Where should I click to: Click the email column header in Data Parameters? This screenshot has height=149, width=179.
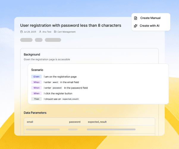[x=30, y=122]
